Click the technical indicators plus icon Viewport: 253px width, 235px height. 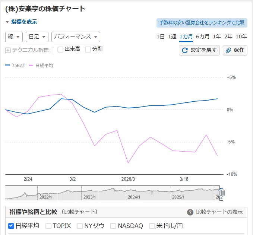(x=8, y=50)
